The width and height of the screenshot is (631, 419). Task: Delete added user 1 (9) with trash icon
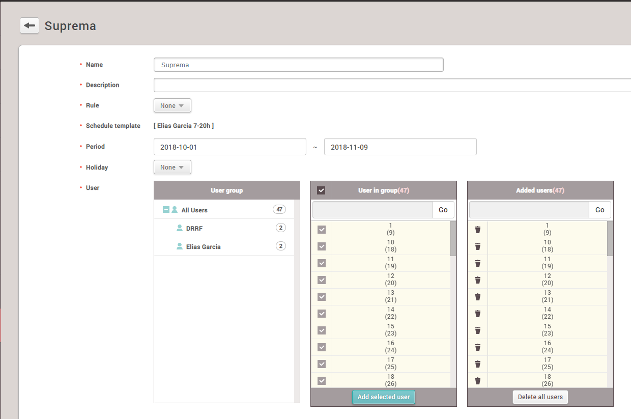point(477,230)
